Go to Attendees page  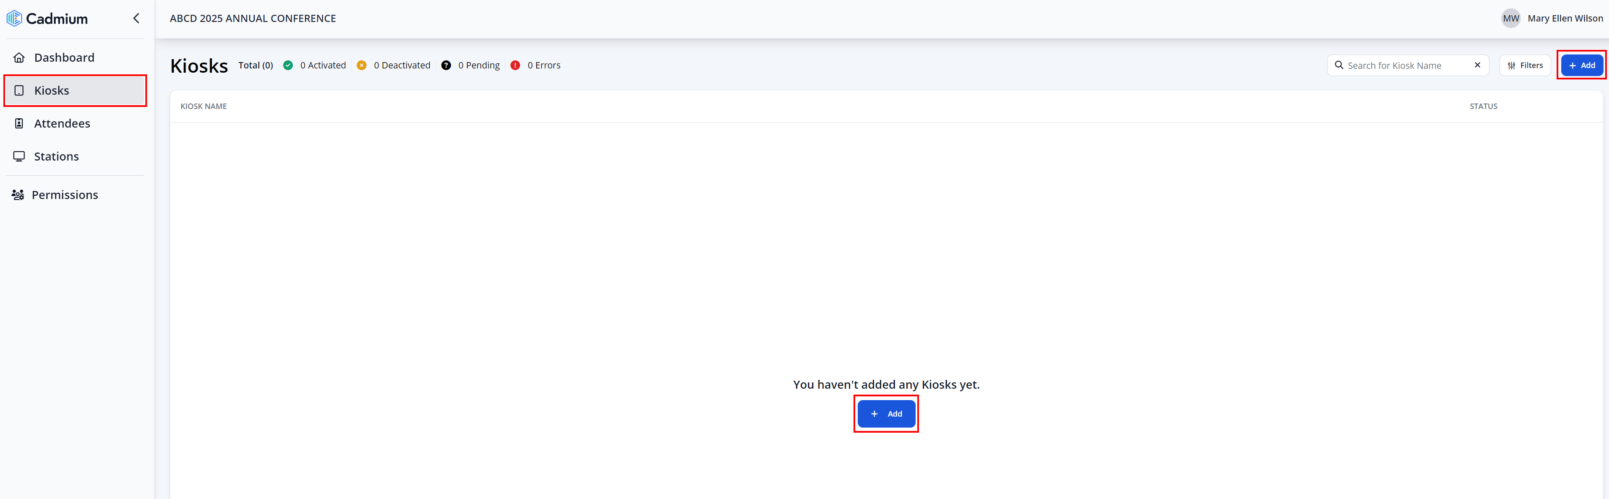(62, 124)
